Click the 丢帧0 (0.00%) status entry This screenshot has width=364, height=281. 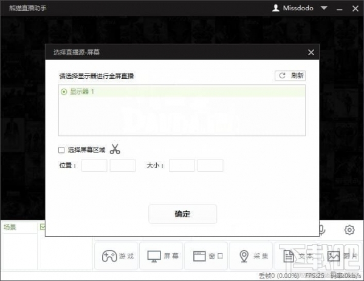278,276
